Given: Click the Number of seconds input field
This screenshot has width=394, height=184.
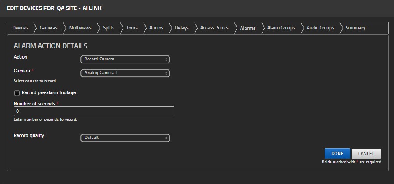Looking at the screenshot, I should coord(94,111).
